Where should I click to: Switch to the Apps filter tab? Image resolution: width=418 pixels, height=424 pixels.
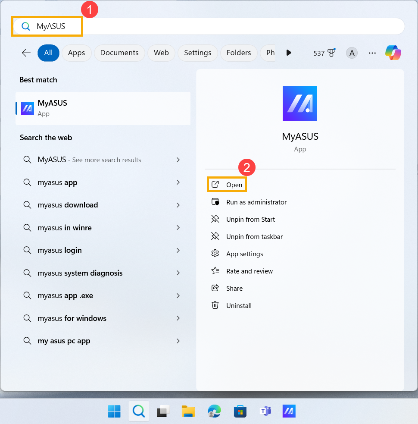76,53
